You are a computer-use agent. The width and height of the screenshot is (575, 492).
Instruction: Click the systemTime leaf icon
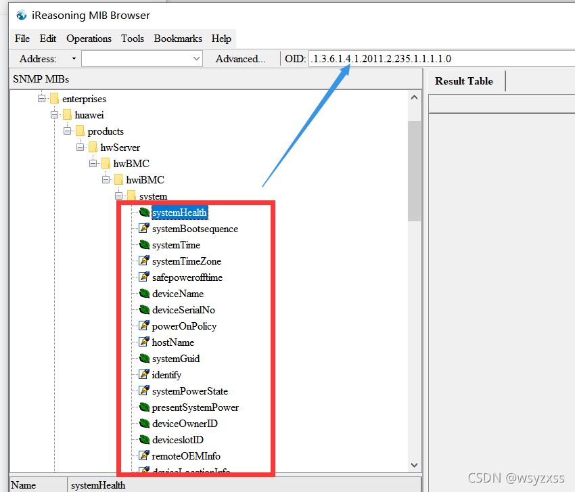point(145,245)
